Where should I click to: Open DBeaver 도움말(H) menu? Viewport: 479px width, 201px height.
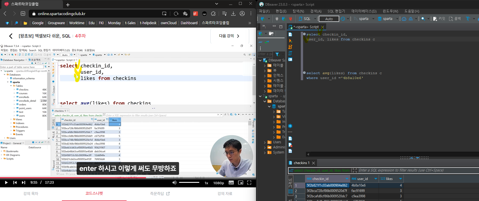pos(412,11)
